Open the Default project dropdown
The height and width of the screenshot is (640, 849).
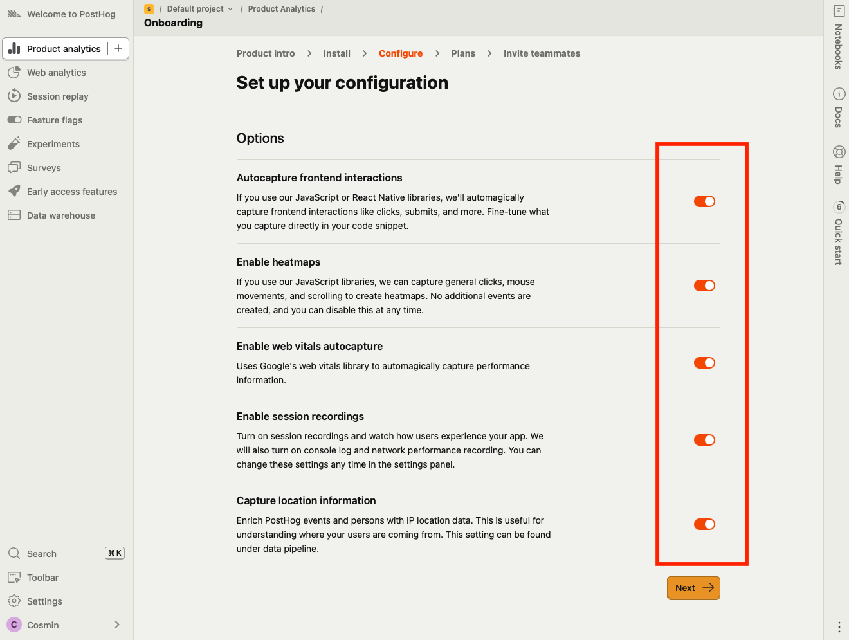tap(199, 9)
